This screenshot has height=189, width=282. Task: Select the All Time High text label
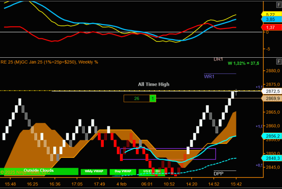153,84
